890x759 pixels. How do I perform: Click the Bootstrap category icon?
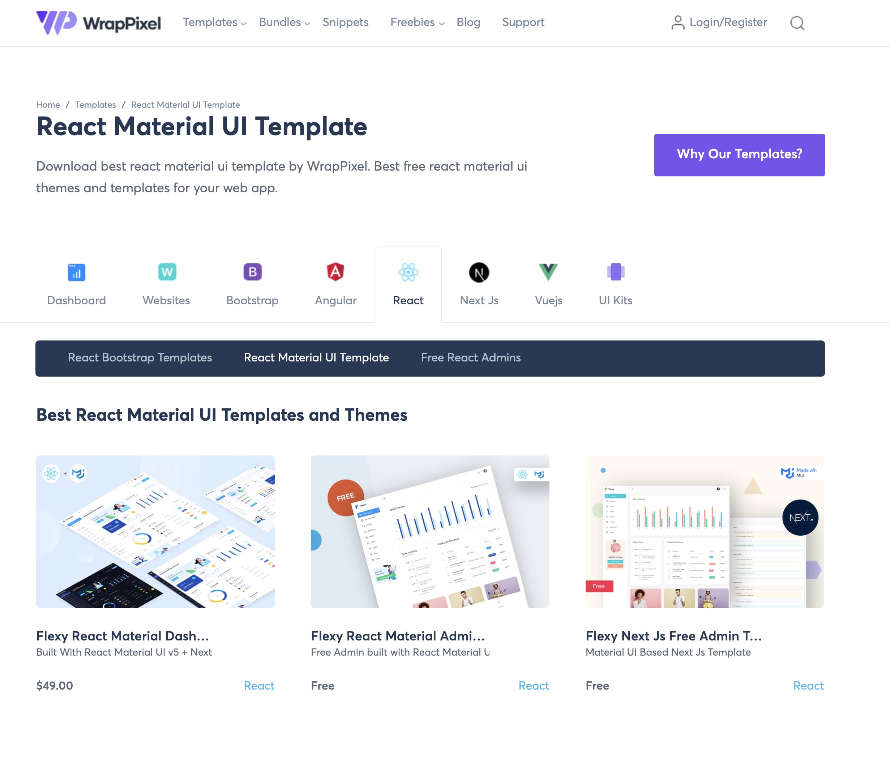[252, 272]
